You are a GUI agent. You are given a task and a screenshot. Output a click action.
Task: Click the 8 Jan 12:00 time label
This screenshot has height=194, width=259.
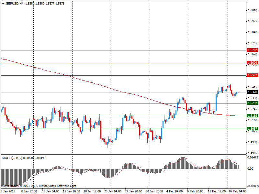tap(29, 191)
